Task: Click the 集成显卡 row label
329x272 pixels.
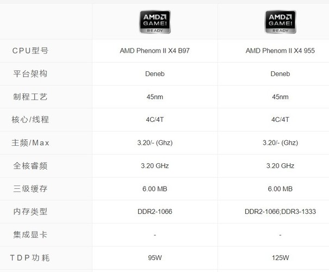Action: (30, 234)
